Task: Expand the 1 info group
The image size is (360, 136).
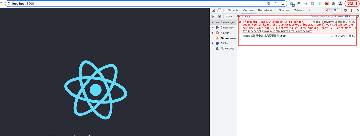Action: 213,43
